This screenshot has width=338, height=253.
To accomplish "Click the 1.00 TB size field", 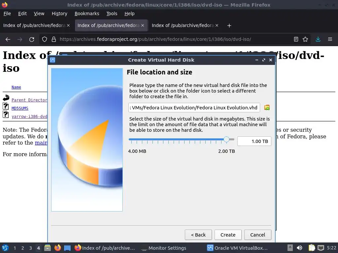I will click(x=254, y=141).
